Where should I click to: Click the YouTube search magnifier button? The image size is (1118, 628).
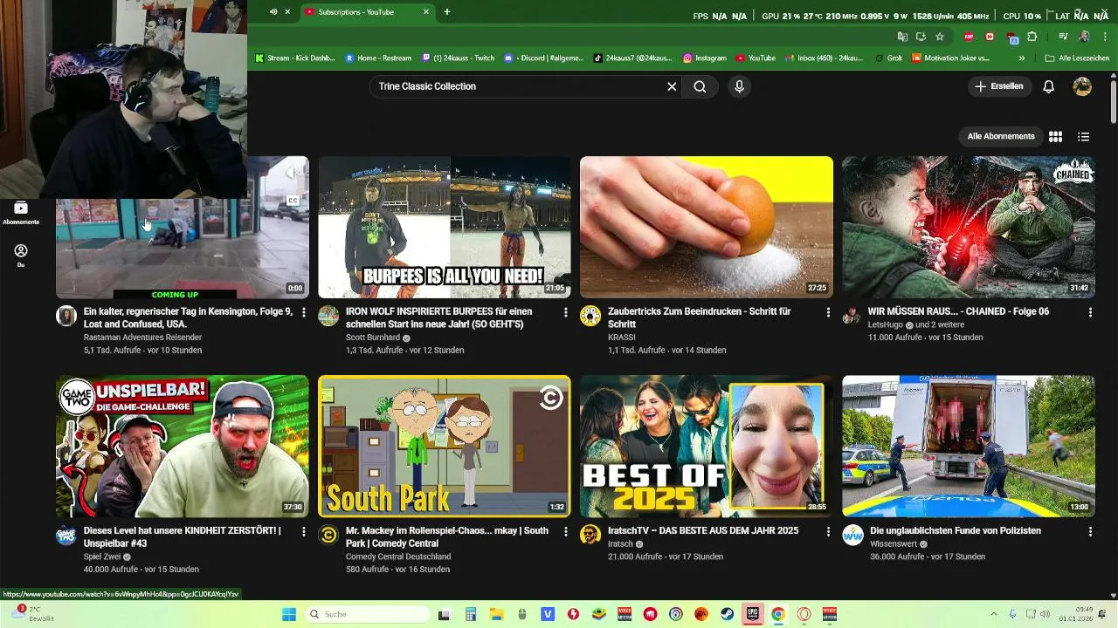700,86
